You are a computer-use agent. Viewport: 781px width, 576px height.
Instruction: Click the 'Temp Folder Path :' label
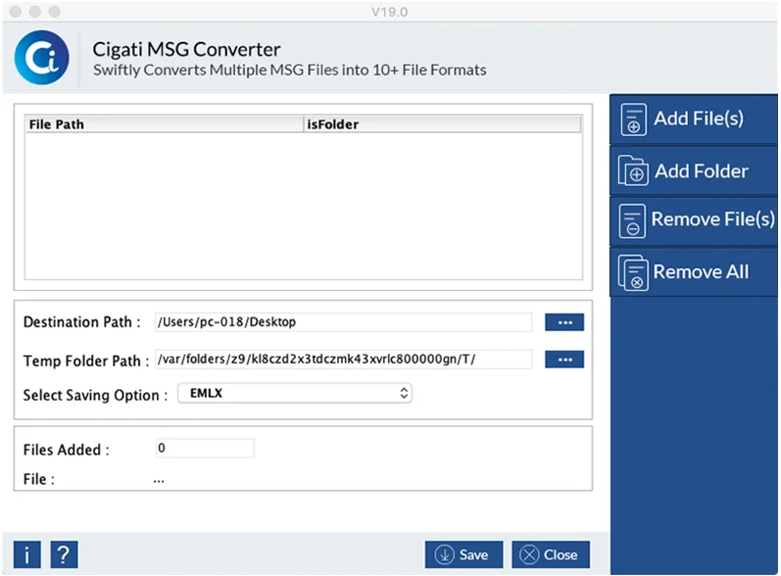(86, 360)
